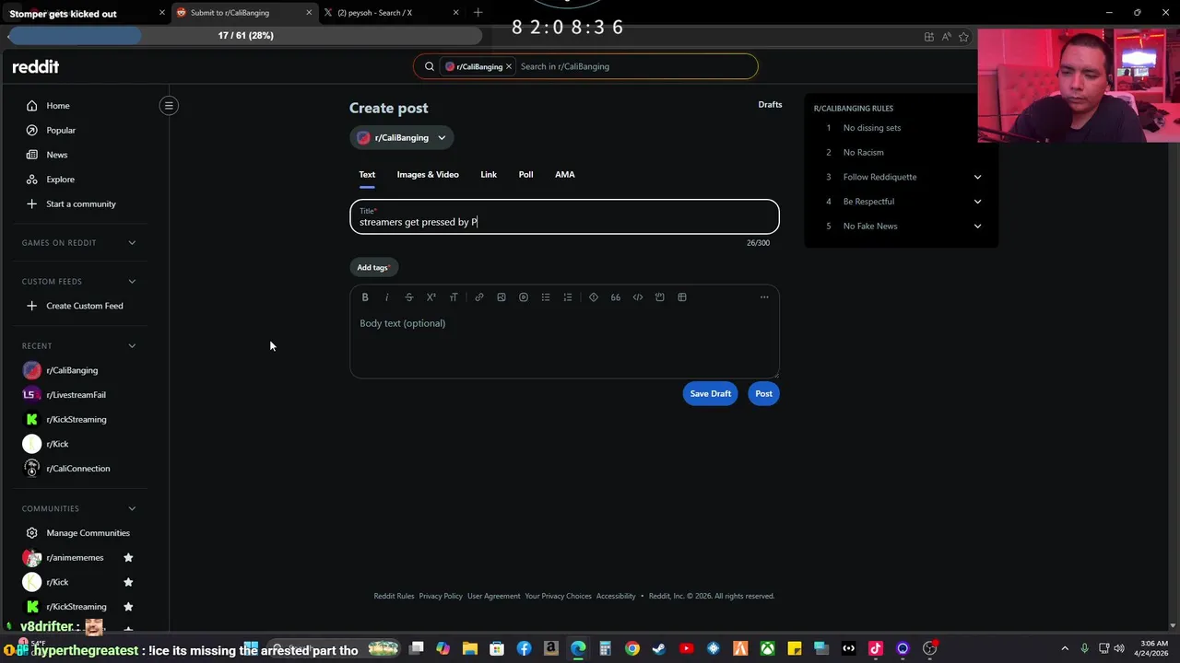Screen dimensions: 1180x663
Task: Click into Body text area
Action: point(564,343)
